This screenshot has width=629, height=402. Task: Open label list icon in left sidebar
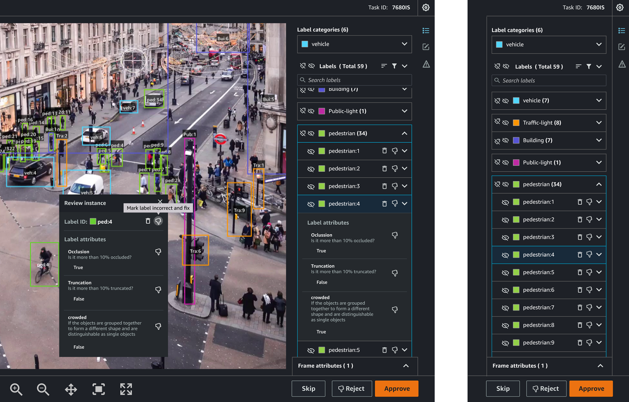[x=426, y=30]
